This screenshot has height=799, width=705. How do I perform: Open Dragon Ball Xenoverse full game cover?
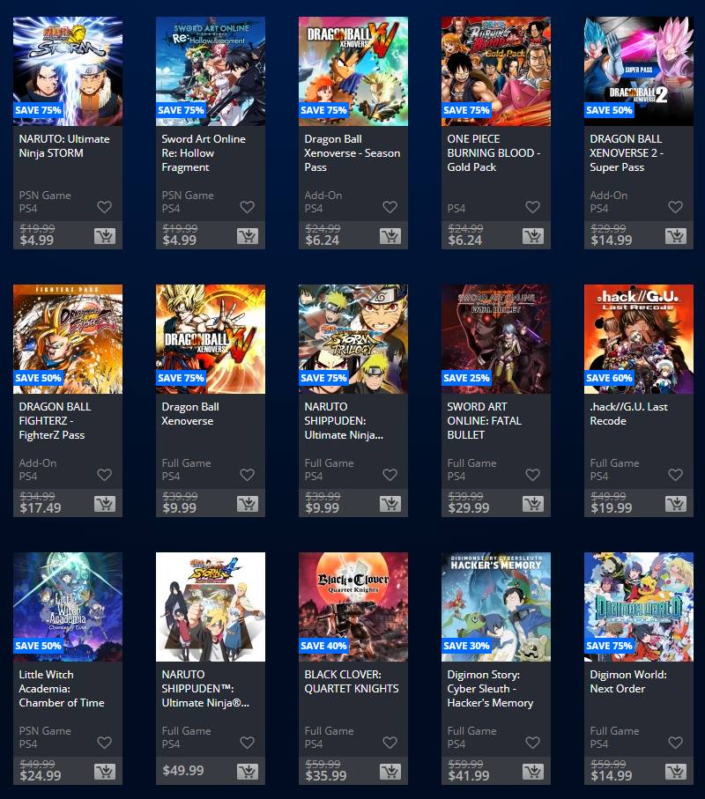[211, 339]
